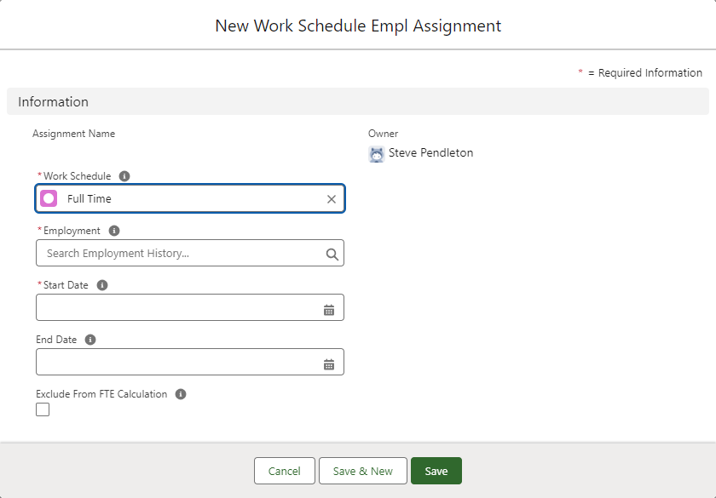Image resolution: width=716 pixels, height=498 pixels.
Task: Open the Start Date calendar picker
Action: point(329,310)
